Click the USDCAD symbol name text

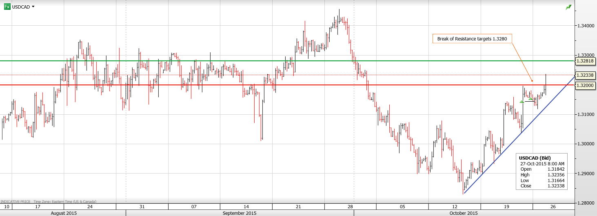click(20, 7)
